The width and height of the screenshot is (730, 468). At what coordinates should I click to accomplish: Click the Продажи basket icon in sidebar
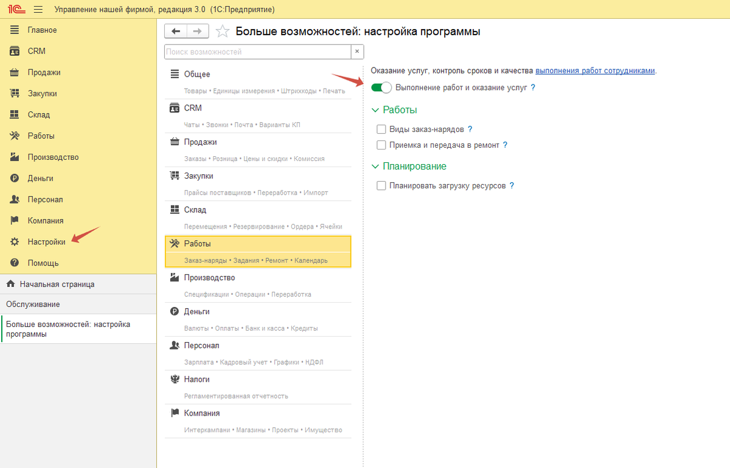(15, 72)
